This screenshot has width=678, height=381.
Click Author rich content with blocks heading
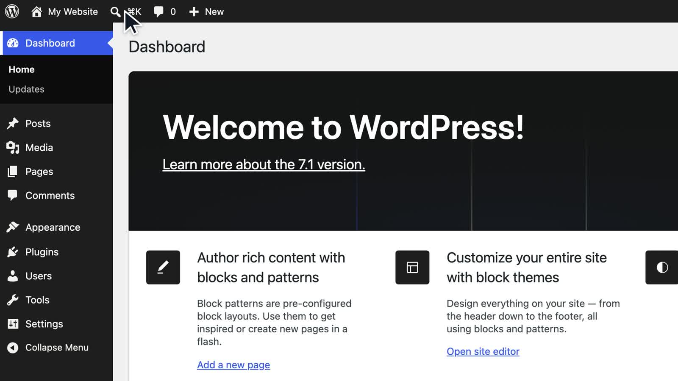(271, 268)
